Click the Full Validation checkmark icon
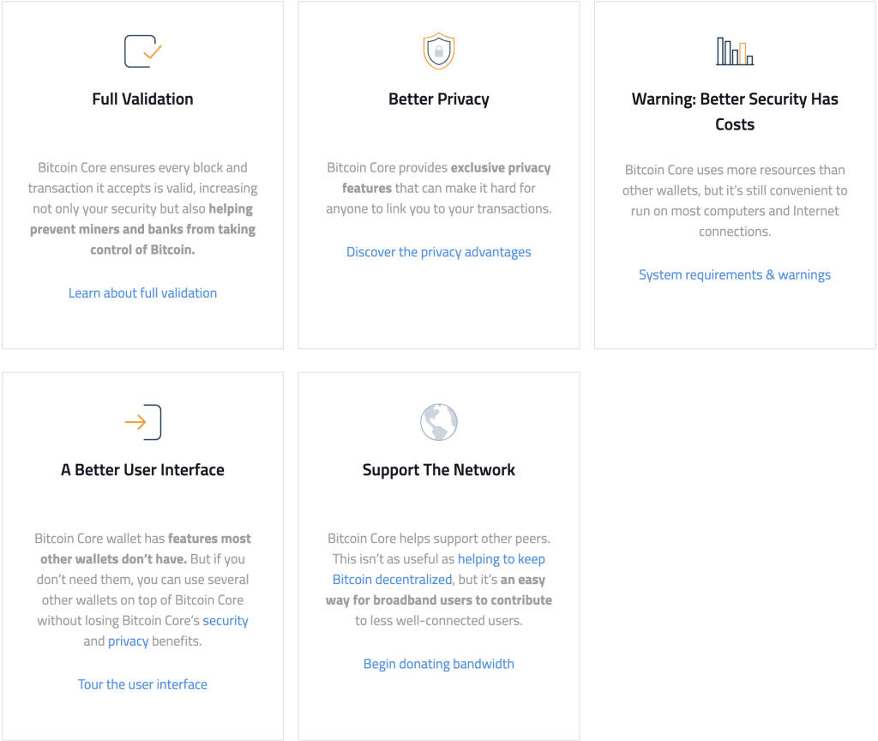This screenshot has height=741, width=878. tap(143, 51)
